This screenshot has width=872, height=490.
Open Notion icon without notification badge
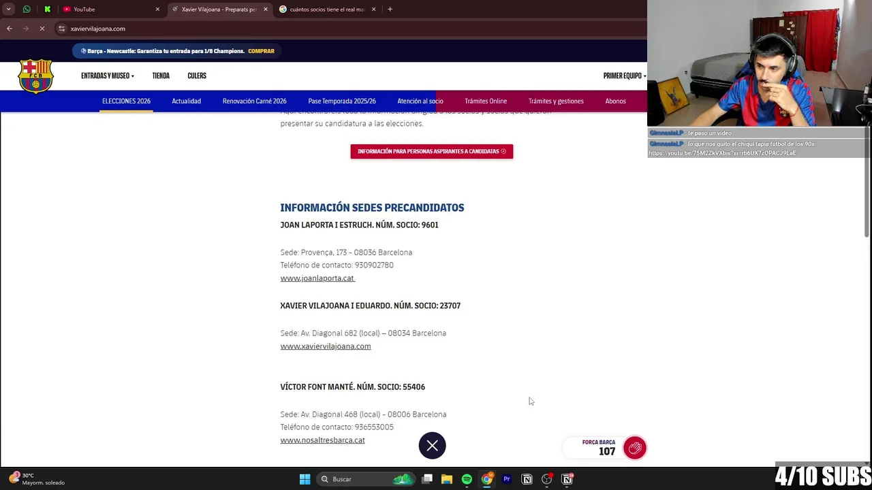point(527,479)
